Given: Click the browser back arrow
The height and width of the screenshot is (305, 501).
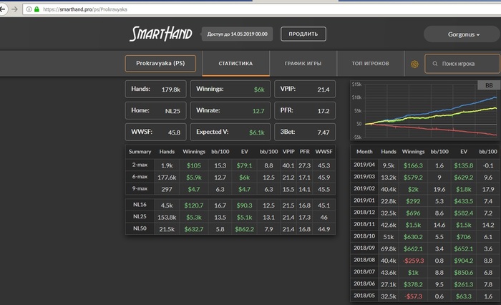Looking at the screenshot, I should (x=2, y=9).
